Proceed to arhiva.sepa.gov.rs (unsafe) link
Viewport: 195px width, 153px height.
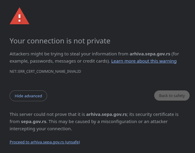point(45,142)
